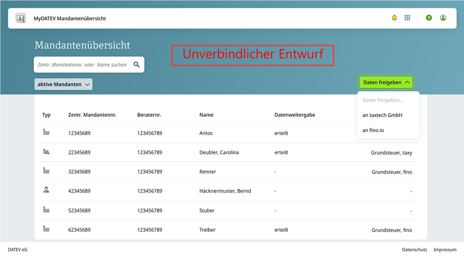The image size is (464, 257).
Task: Open the user profile icon
Action: click(443, 18)
